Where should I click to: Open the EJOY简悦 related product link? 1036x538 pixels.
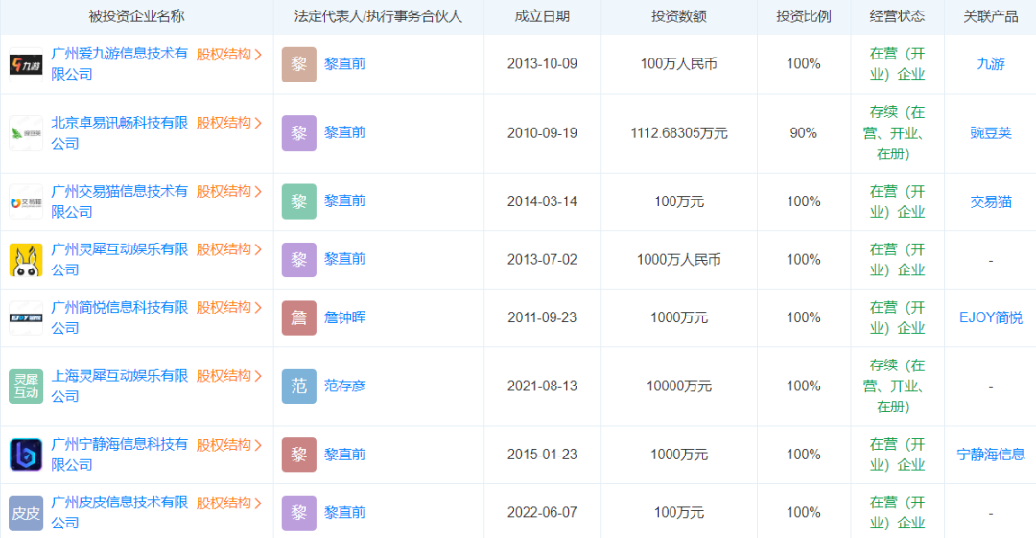tap(991, 317)
